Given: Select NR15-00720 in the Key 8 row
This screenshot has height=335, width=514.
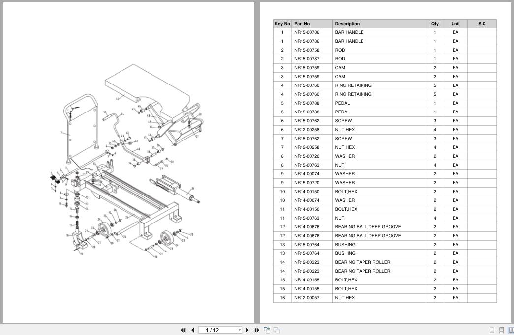Looking at the screenshot, I should [x=306, y=156].
